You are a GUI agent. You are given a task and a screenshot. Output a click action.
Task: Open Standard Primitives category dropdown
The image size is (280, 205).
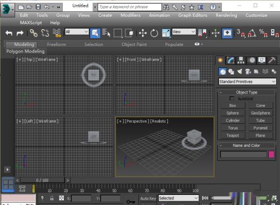(x=248, y=82)
